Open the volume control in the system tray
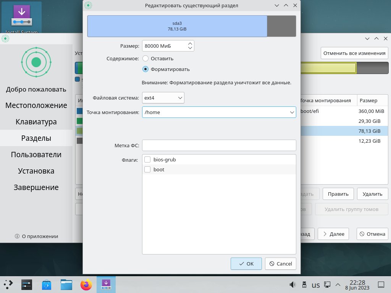This screenshot has width=391, height=293. coord(292,285)
